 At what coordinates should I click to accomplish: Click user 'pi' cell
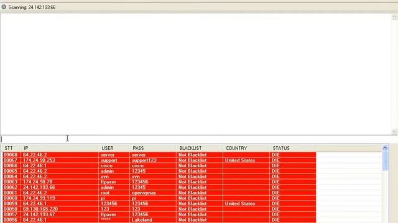103,198
